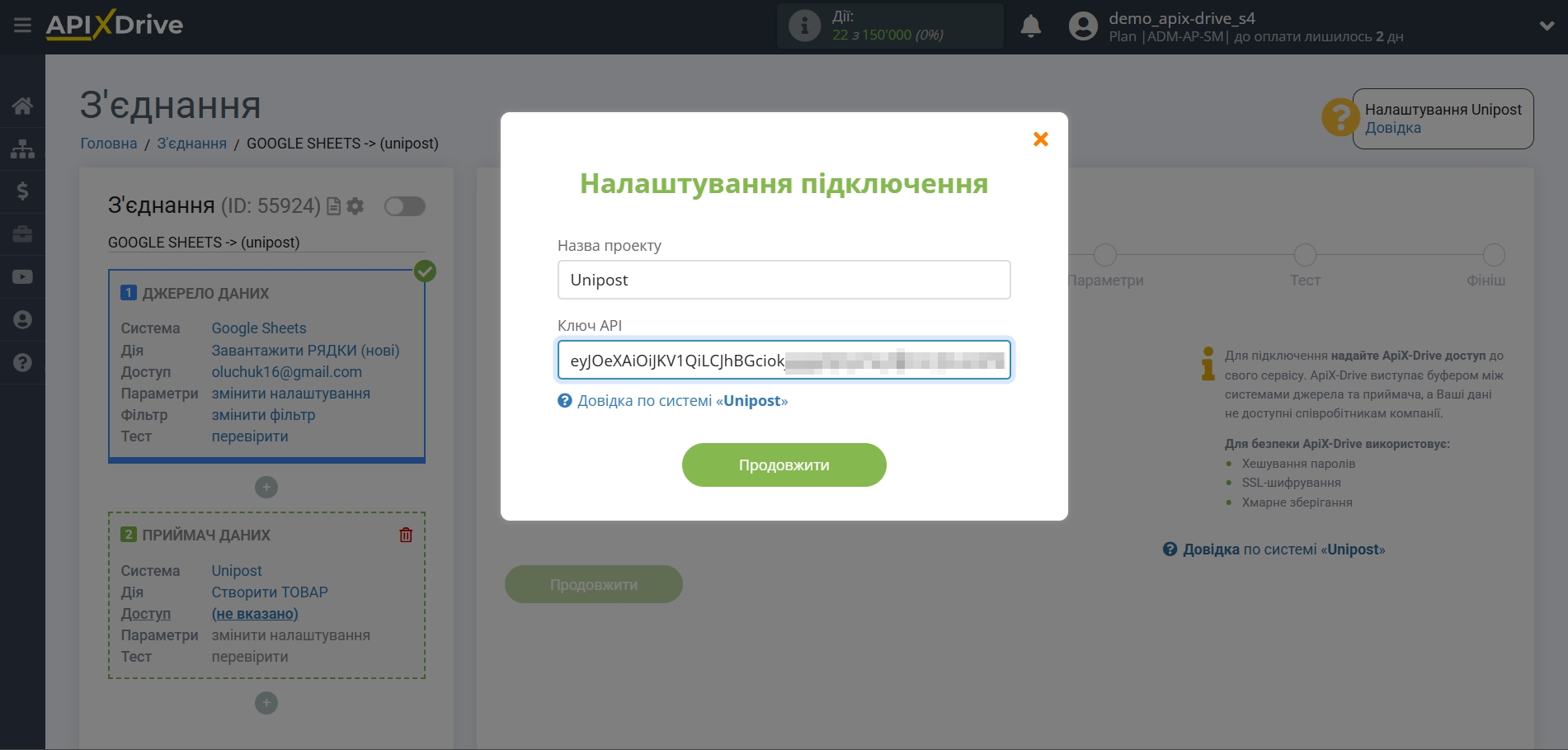Add a step below the data source block
The width and height of the screenshot is (1568, 750).
pyautogui.click(x=266, y=488)
